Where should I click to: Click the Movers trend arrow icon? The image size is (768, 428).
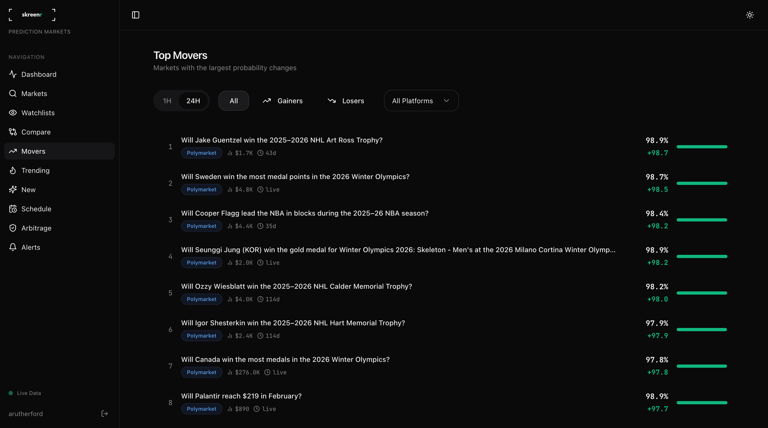click(x=13, y=151)
